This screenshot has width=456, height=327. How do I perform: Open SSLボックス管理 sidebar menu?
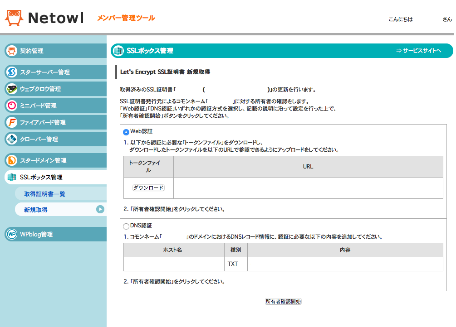tap(55, 177)
